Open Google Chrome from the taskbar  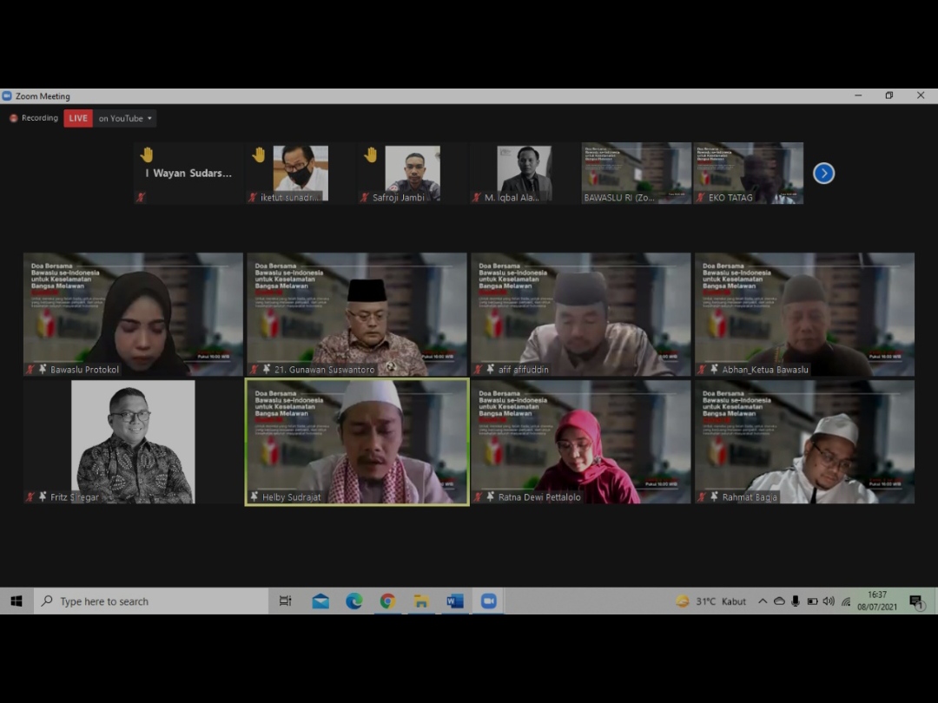coord(387,601)
